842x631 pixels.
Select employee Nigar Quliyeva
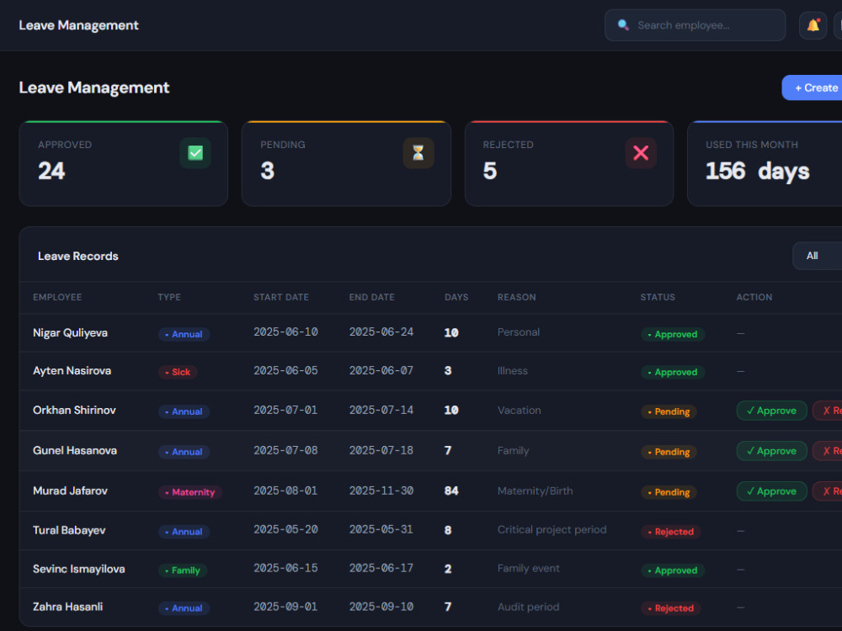tap(71, 332)
